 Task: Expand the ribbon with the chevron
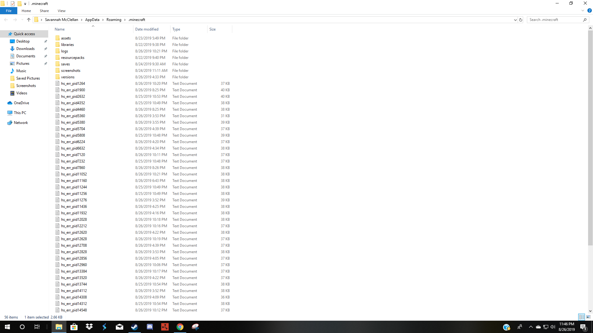tap(583, 10)
